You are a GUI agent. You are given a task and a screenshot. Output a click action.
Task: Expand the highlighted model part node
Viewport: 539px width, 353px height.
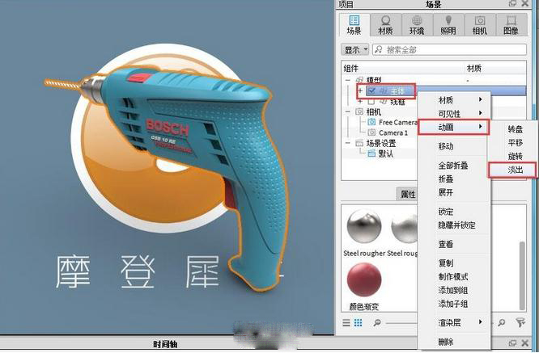[361, 91]
